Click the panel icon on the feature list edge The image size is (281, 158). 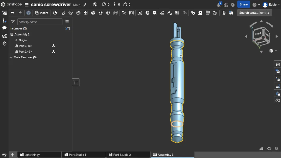coord(76,82)
